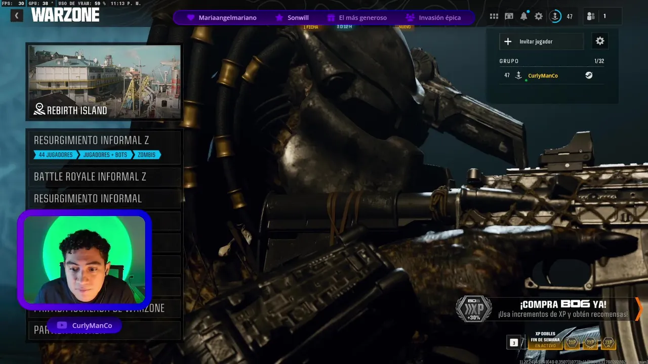Open notifications bell icon
648x364 pixels.
524,16
